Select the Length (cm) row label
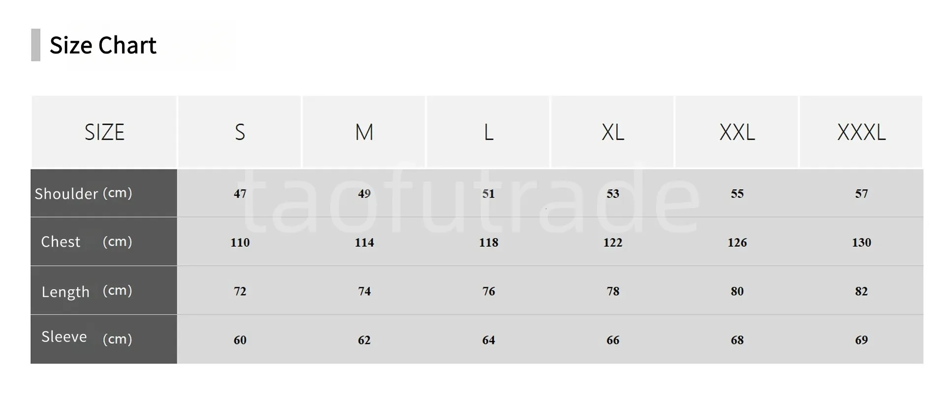 click(x=87, y=291)
